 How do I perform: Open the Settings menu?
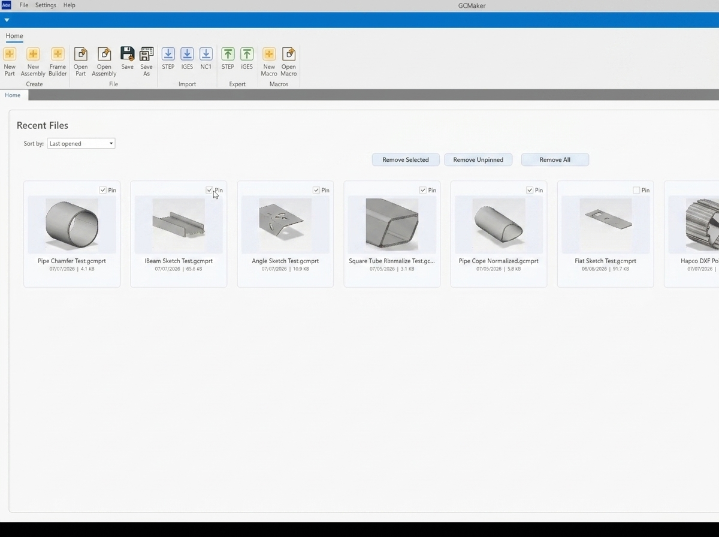(46, 5)
